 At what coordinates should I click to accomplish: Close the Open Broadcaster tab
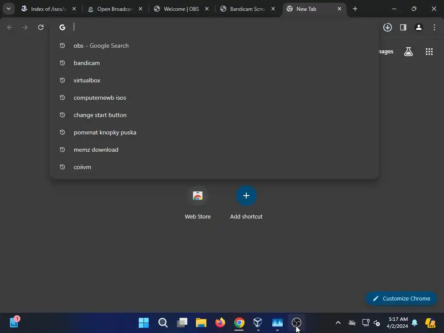[140, 9]
